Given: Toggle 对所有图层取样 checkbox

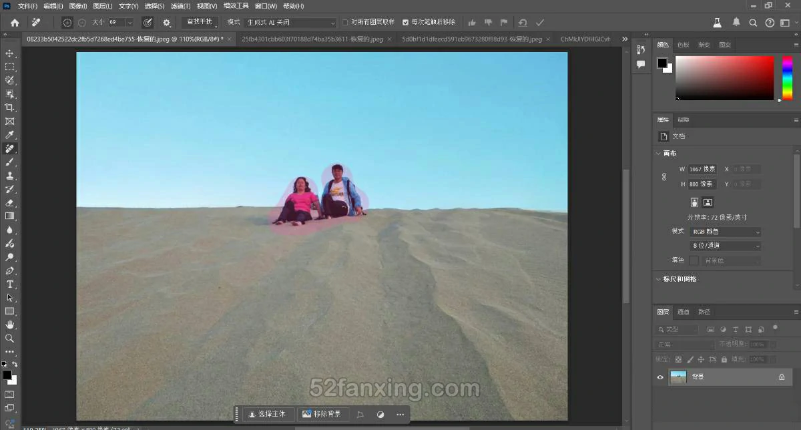Looking at the screenshot, I should click(x=345, y=23).
